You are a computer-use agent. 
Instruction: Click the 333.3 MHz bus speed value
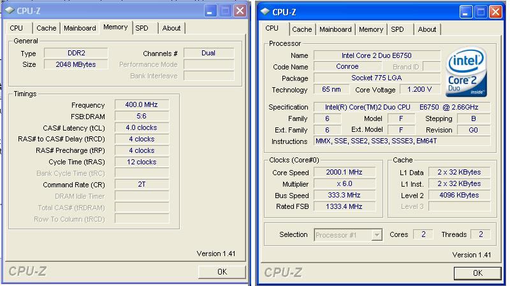point(344,195)
